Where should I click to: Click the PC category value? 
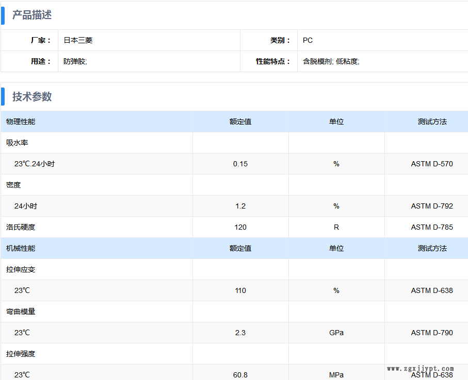(x=308, y=40)
